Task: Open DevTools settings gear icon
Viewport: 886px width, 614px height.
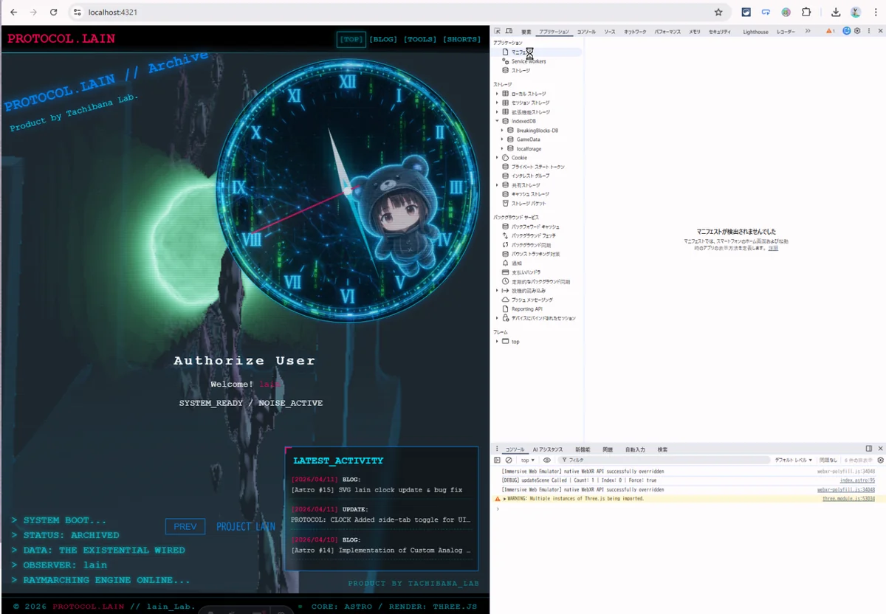Action: (x=857, y=31)
